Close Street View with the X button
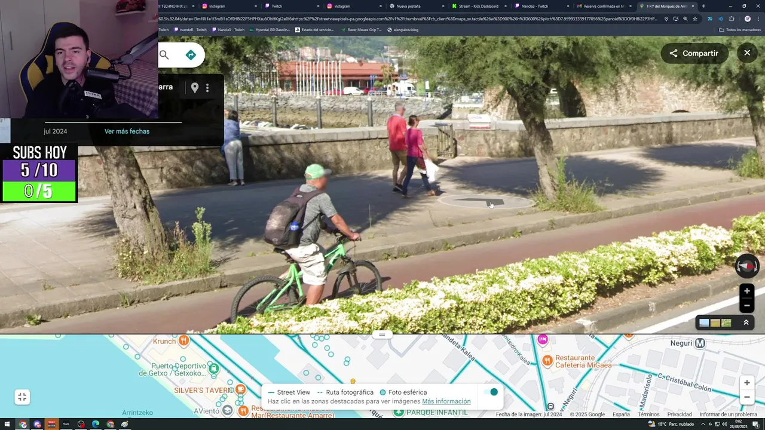 (747, 53)
